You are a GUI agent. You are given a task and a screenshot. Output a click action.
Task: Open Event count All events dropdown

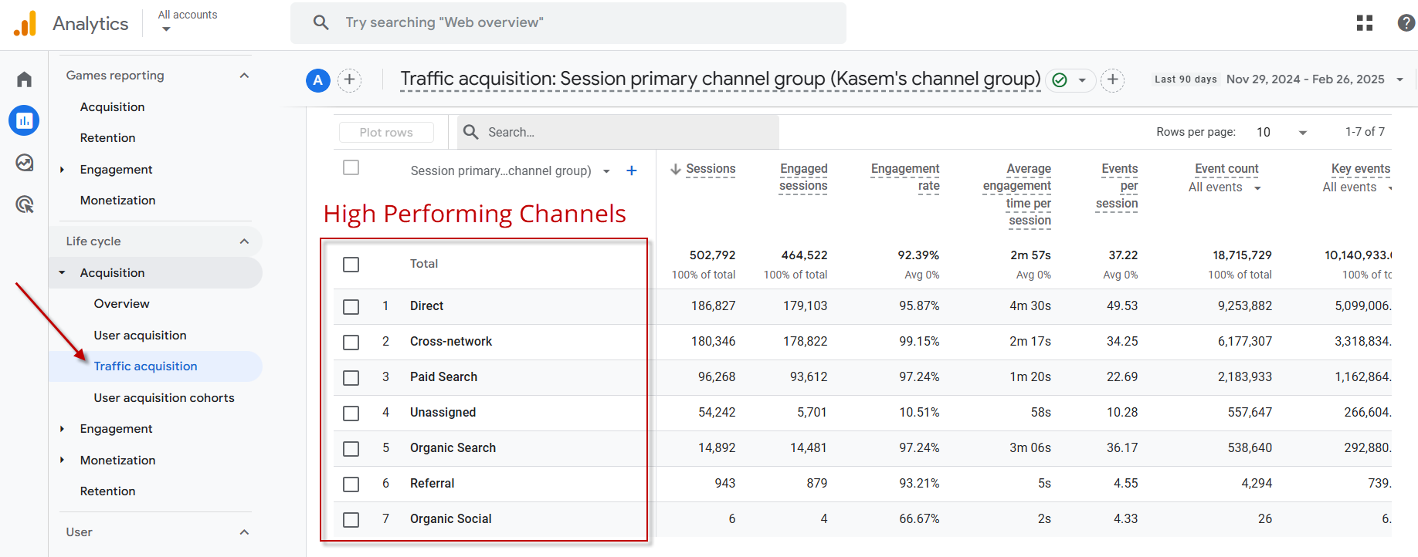[1257, 188]
